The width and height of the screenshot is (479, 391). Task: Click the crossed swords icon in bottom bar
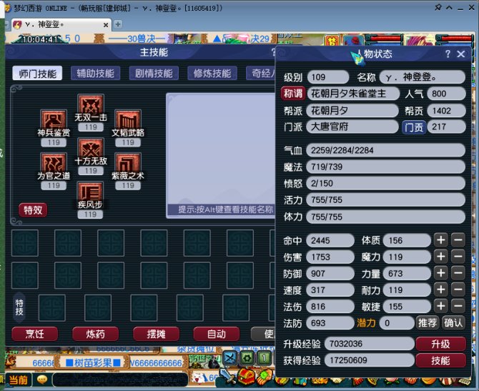[229, 358]
